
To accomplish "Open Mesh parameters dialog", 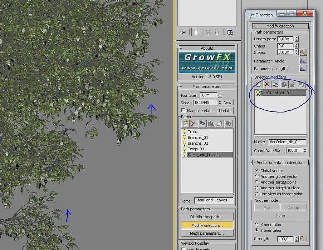I will 207,233.
